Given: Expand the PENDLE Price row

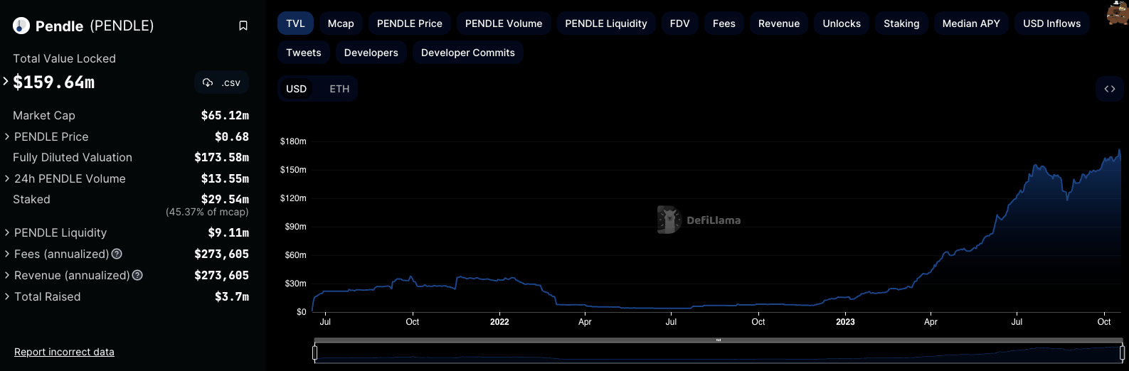Looking at the screenshot, I should [x=7, y=136].
